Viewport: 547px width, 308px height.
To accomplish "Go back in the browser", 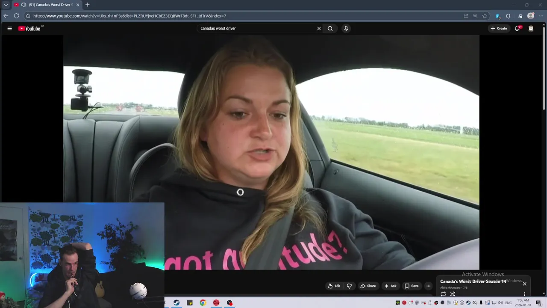I will pyautogui.click(x=6, y=16).
